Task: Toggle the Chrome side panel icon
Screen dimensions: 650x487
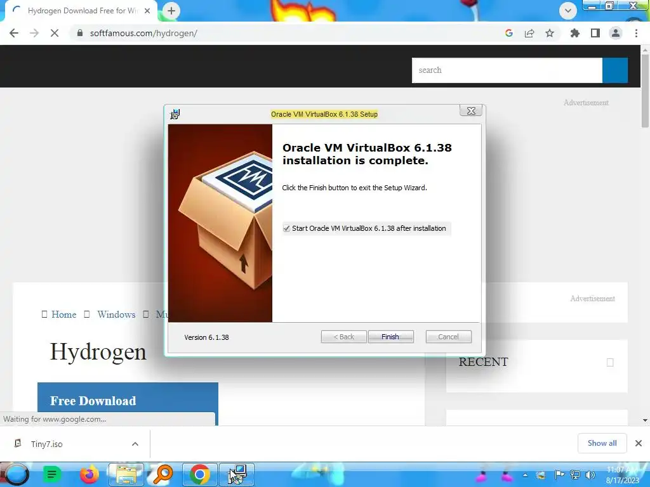Action: (595, 33)
